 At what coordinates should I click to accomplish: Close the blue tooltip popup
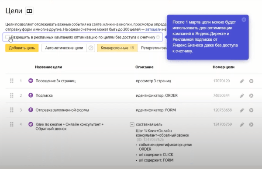[244, 20]
